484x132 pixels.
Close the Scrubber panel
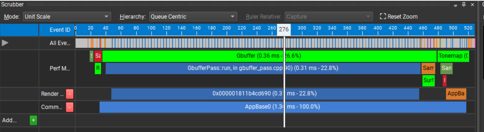pos(472,5)
